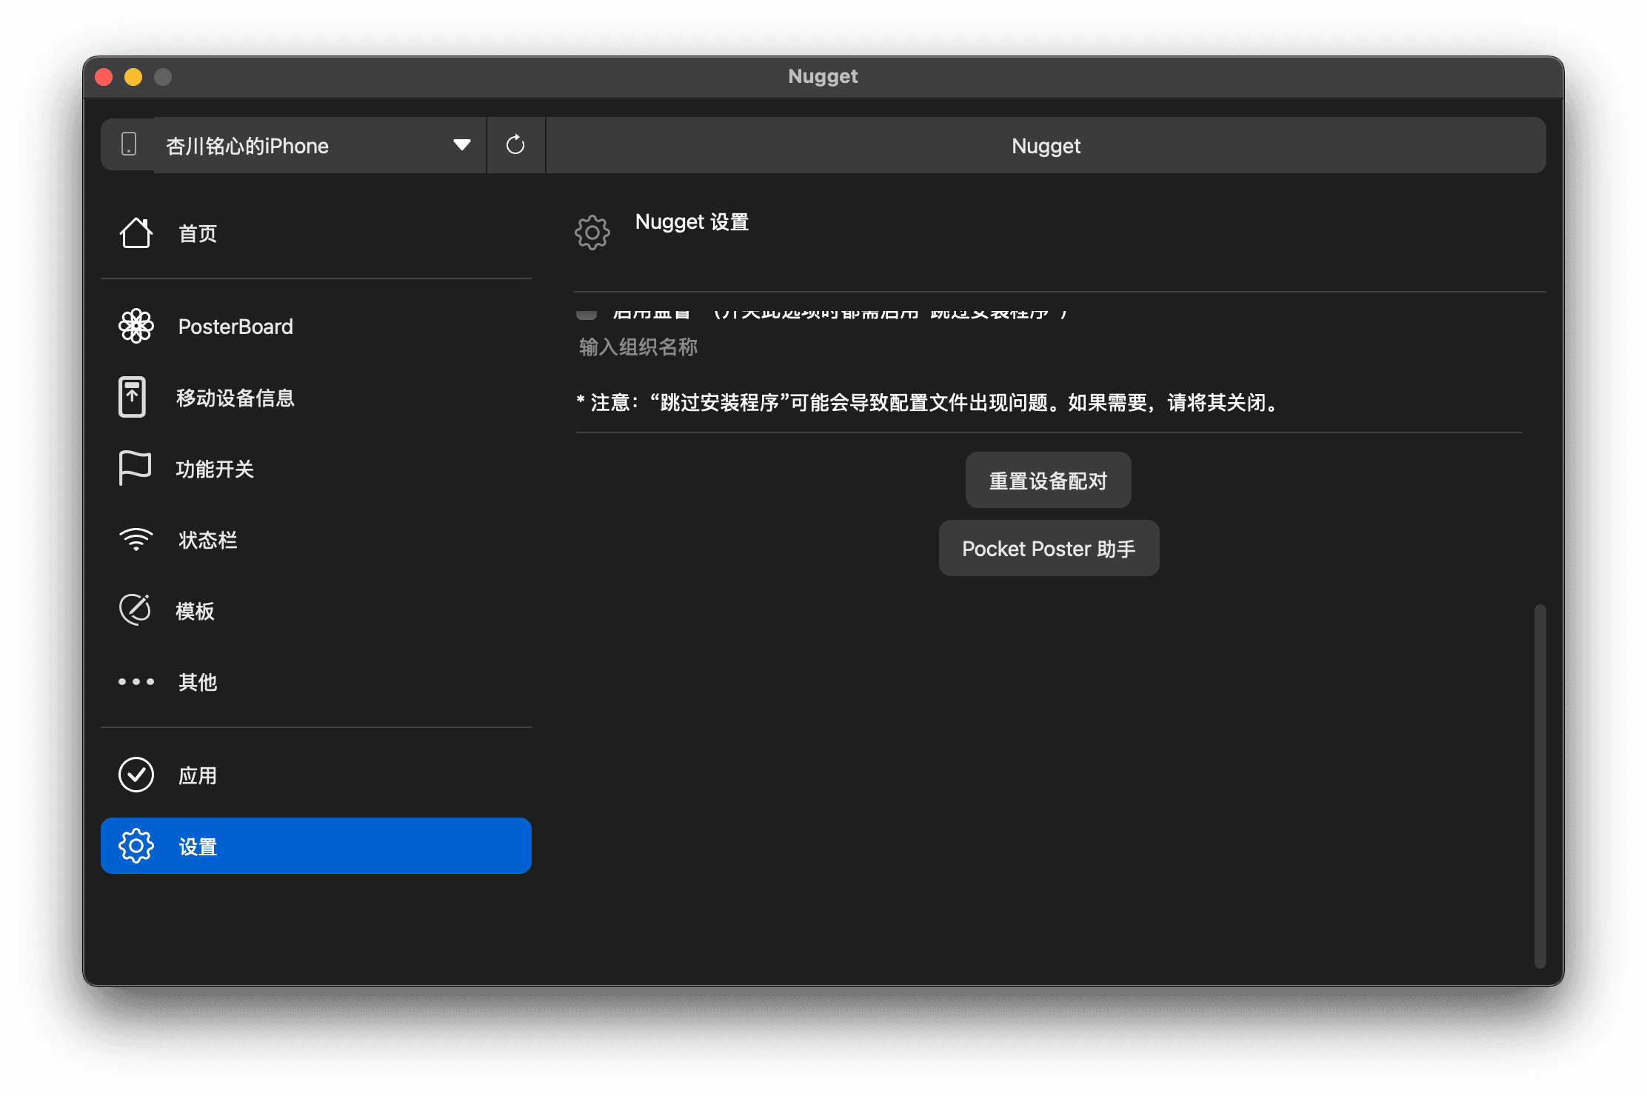This screenshot has height=1096, width=1647.
Task: Select the highlighted 设置 settings tab
Action: [315, 846]
